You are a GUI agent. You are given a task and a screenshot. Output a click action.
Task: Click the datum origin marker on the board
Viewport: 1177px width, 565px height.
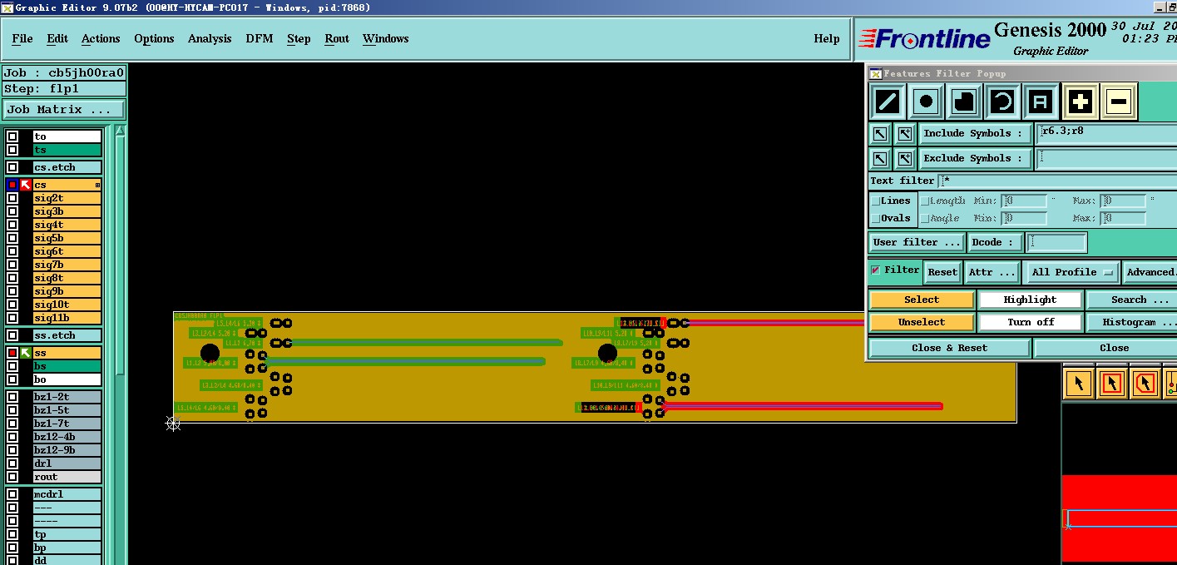click(x=173, y=424)
